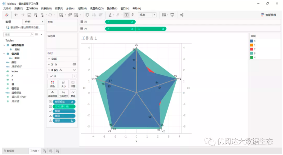The height and width of the screenshot is (155, 283).
Task: Click the sort ascending icon
Action: click(94, 15)
